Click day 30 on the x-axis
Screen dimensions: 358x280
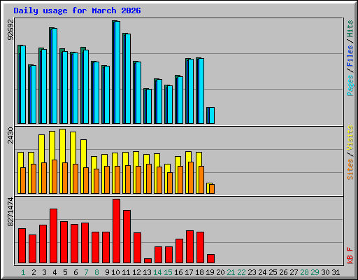tap(325, 272)
